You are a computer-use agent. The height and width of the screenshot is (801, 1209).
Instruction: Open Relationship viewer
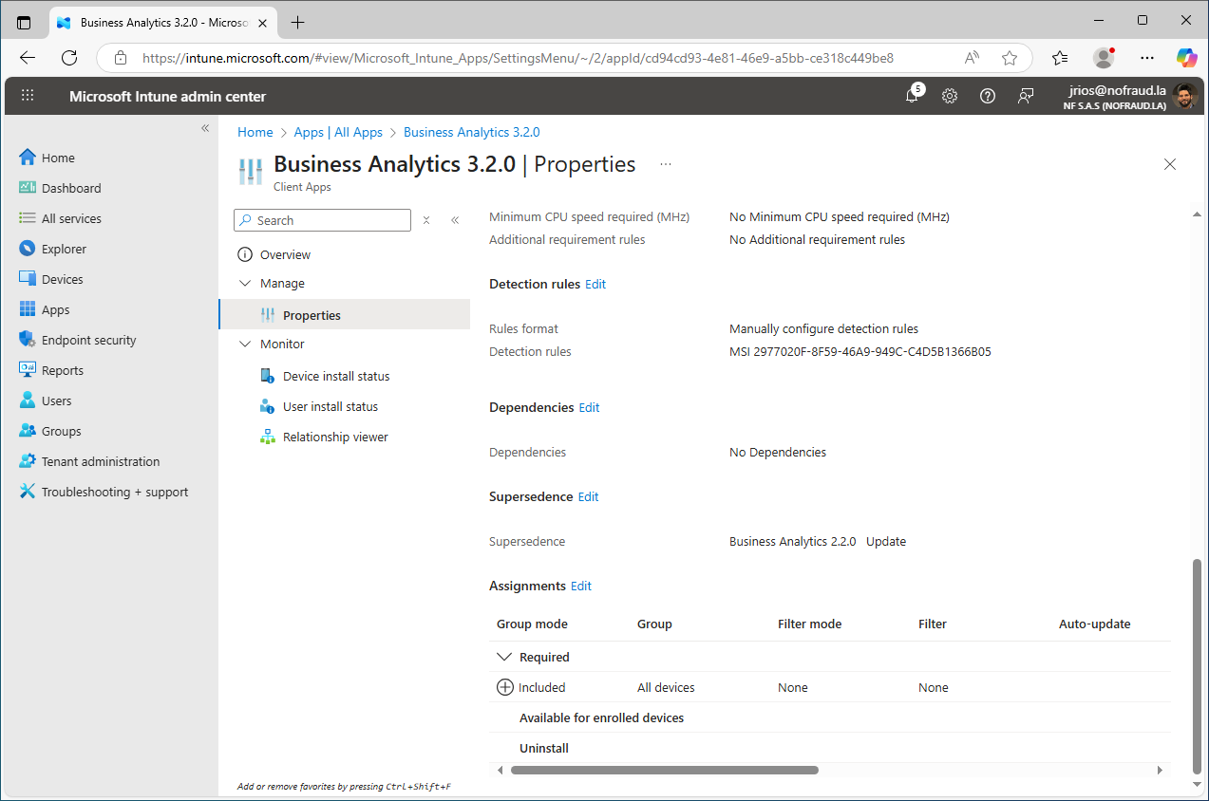pyautogui.click(x=335, y=437)
